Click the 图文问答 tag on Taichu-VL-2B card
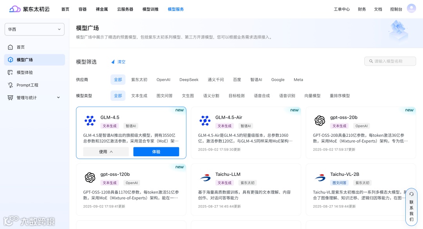 339,183
